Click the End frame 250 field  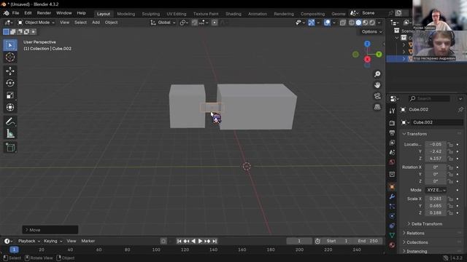[x=368, y=241]
